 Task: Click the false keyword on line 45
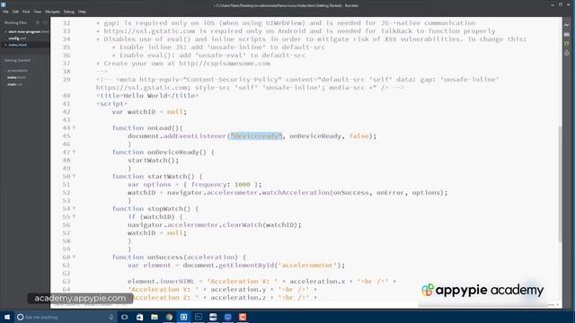359,135
